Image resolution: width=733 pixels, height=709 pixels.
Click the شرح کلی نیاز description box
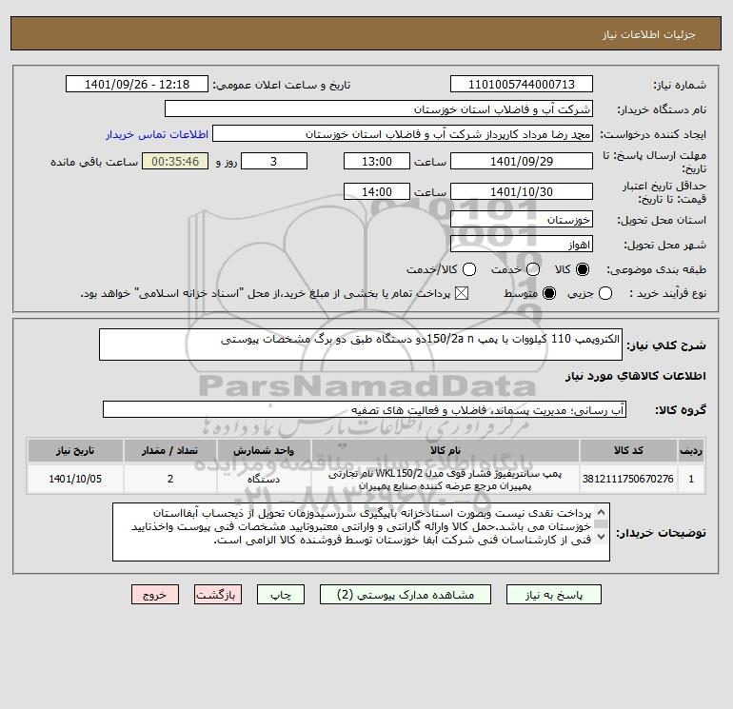point(361,345)
